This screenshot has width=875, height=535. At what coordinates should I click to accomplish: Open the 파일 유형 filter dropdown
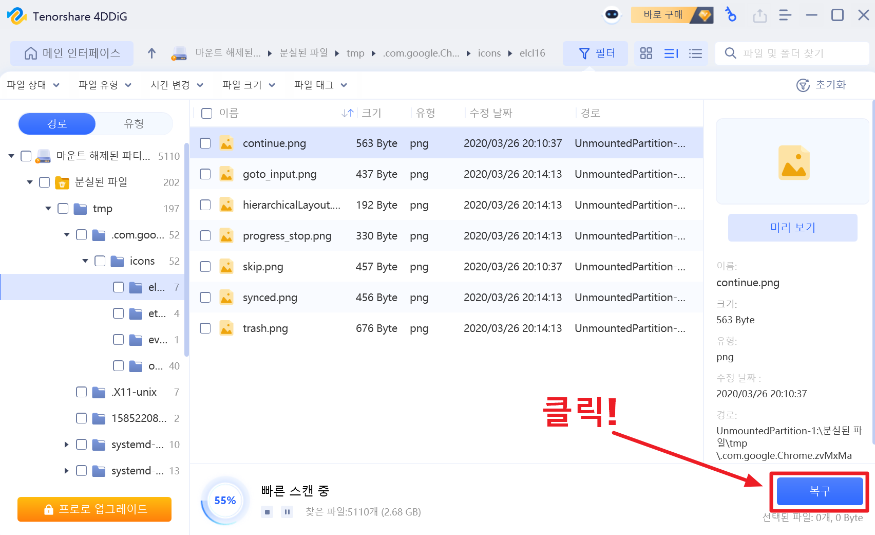point(105,85)
